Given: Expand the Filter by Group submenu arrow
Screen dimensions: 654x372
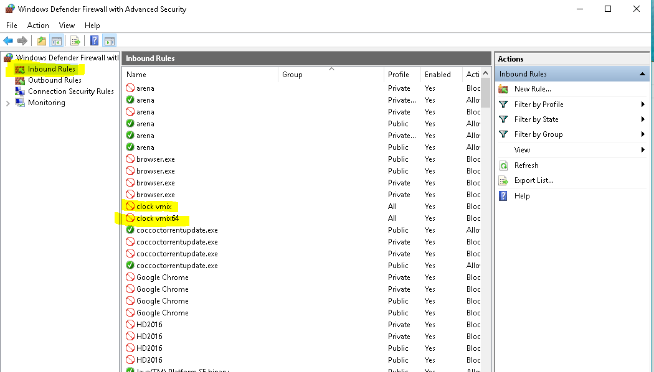Looking at the screenshot, I should 642,134.
